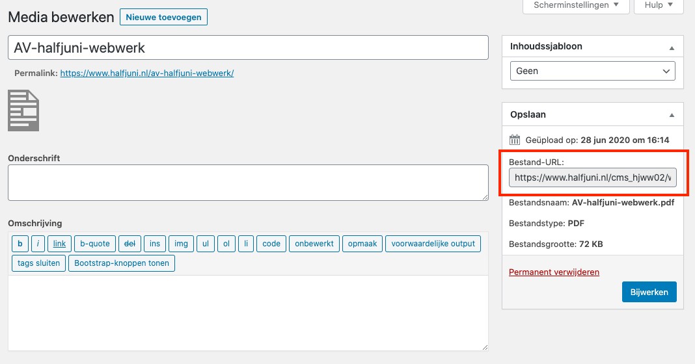Click the Onderschrift label
The image size is (695, 364).
coord(34,158)
